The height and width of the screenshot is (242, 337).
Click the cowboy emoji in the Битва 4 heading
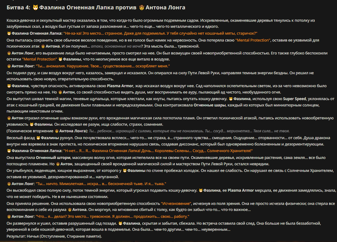coord(142,8)
